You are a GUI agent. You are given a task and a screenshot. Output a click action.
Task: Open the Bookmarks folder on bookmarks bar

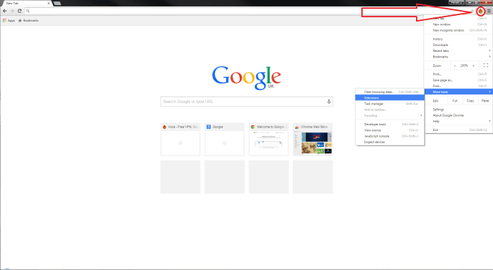coord(28,20)
